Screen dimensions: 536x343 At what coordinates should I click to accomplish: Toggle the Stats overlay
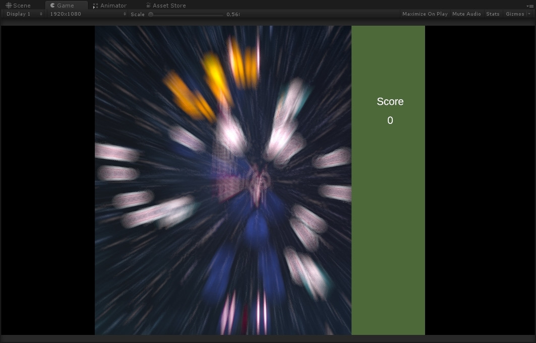point(493,14)
